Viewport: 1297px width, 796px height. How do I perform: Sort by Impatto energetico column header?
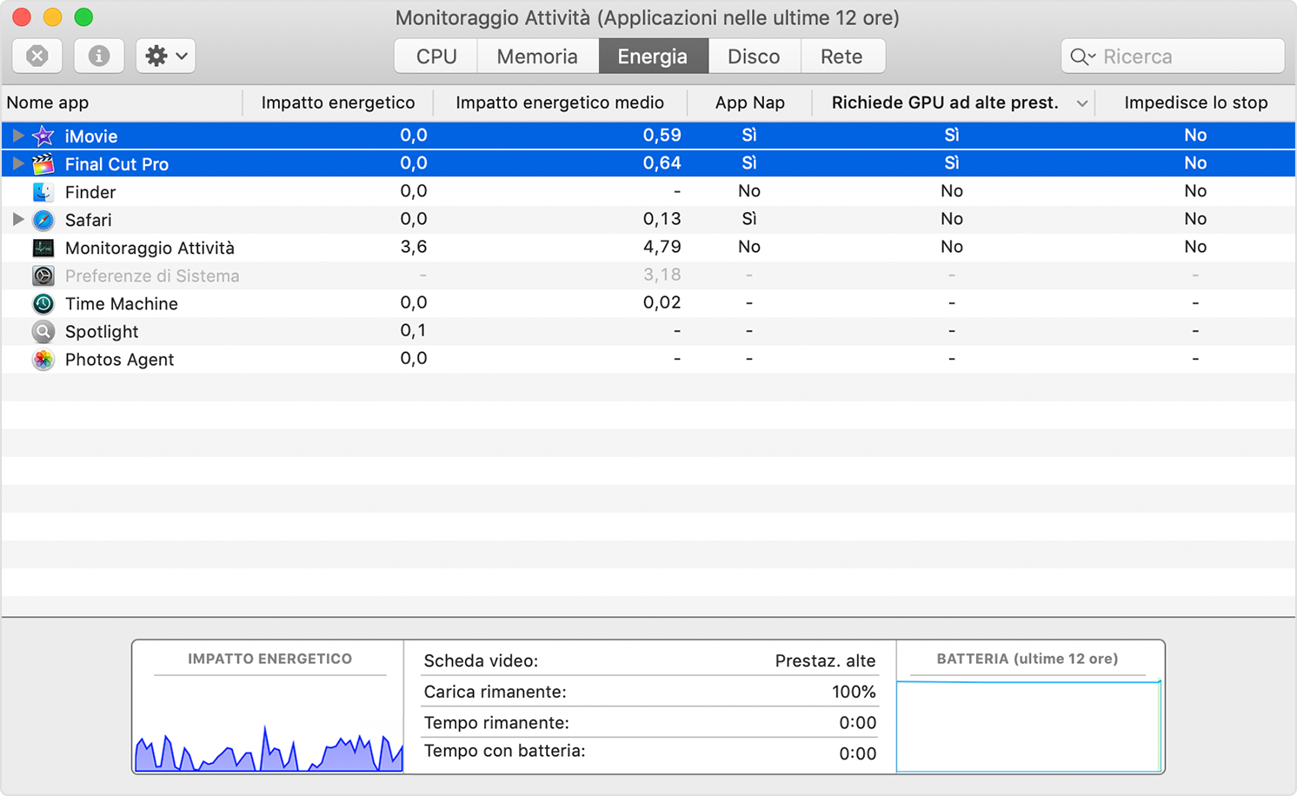tap(338, 103)
